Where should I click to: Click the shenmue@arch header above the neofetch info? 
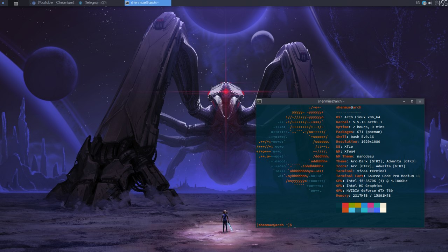349,107
